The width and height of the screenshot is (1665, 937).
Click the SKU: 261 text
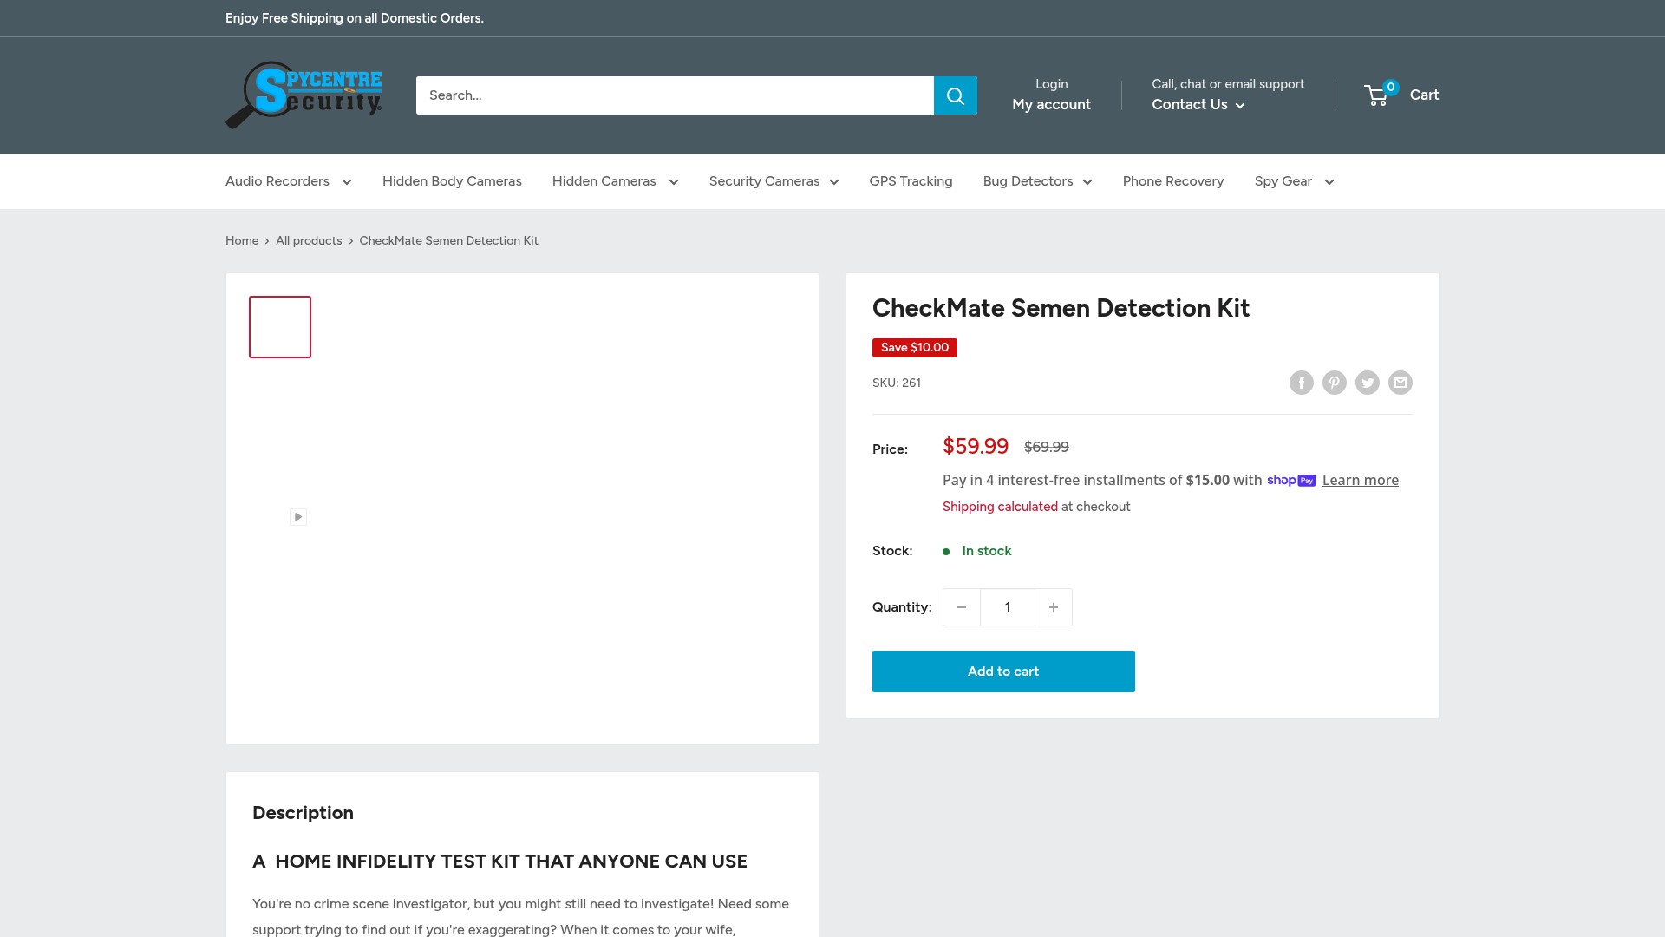(897, 383)
